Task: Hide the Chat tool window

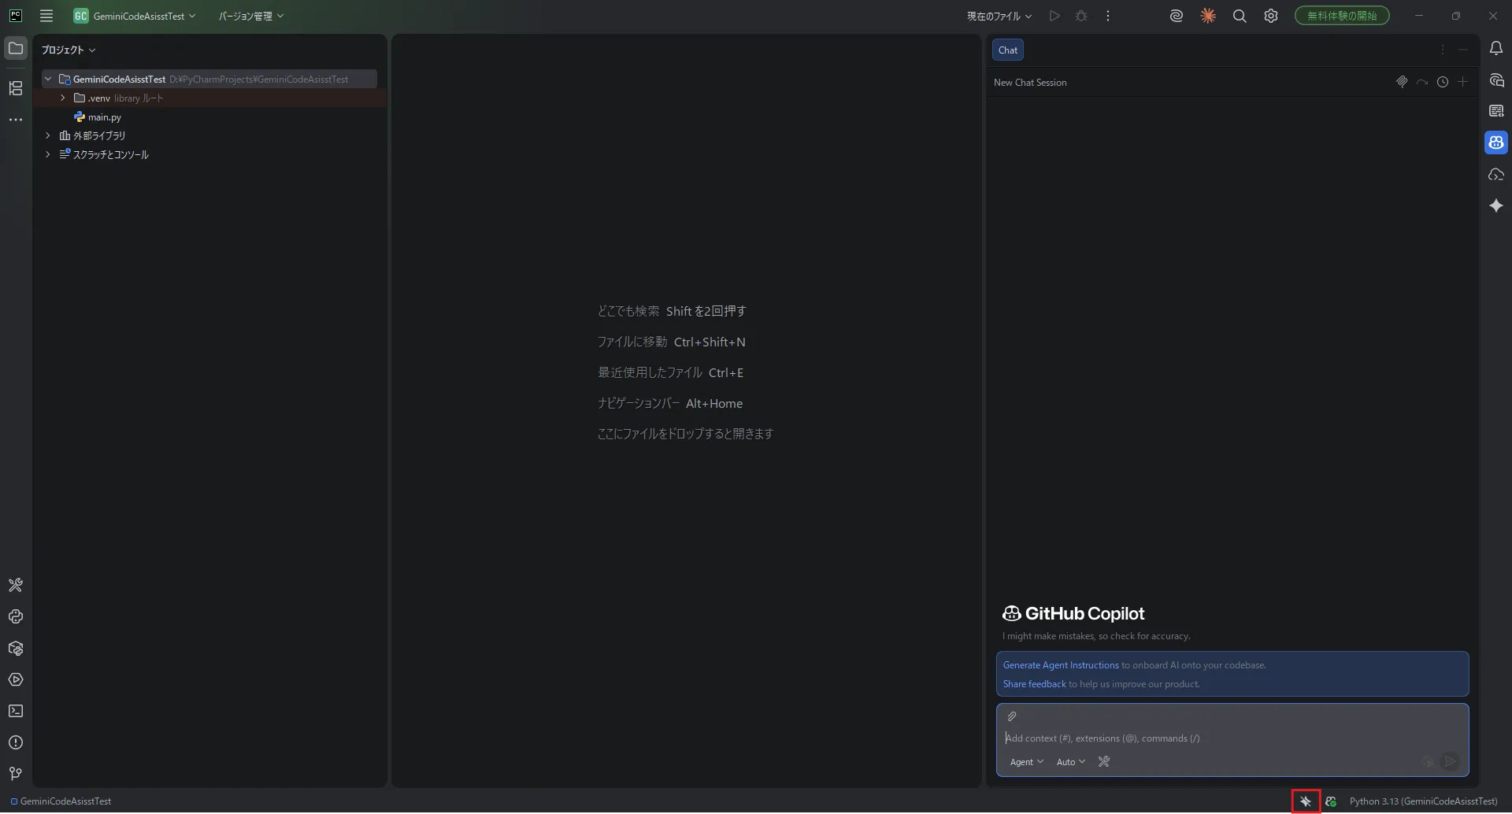Action: tap(1463, 50)
